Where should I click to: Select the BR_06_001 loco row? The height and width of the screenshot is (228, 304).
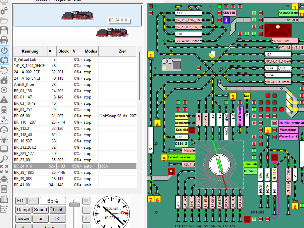coord(75,116)
